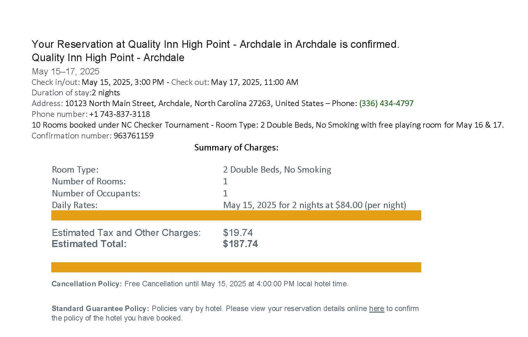Click the check out time May 17, 11:00 AM
Viewport: 528px width, 337px height.
click(x=255, y=82)
